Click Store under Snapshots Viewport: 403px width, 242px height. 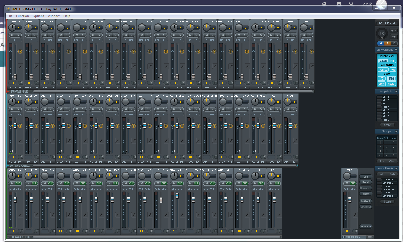pos(387,125)
